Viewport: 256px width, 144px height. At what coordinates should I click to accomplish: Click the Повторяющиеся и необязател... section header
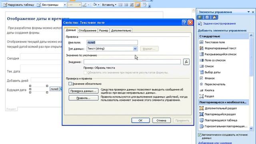pos(224,102)
